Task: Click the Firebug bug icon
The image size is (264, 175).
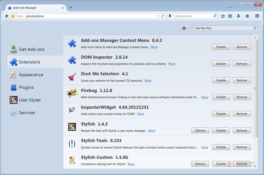Action: (x=72, y=93)
